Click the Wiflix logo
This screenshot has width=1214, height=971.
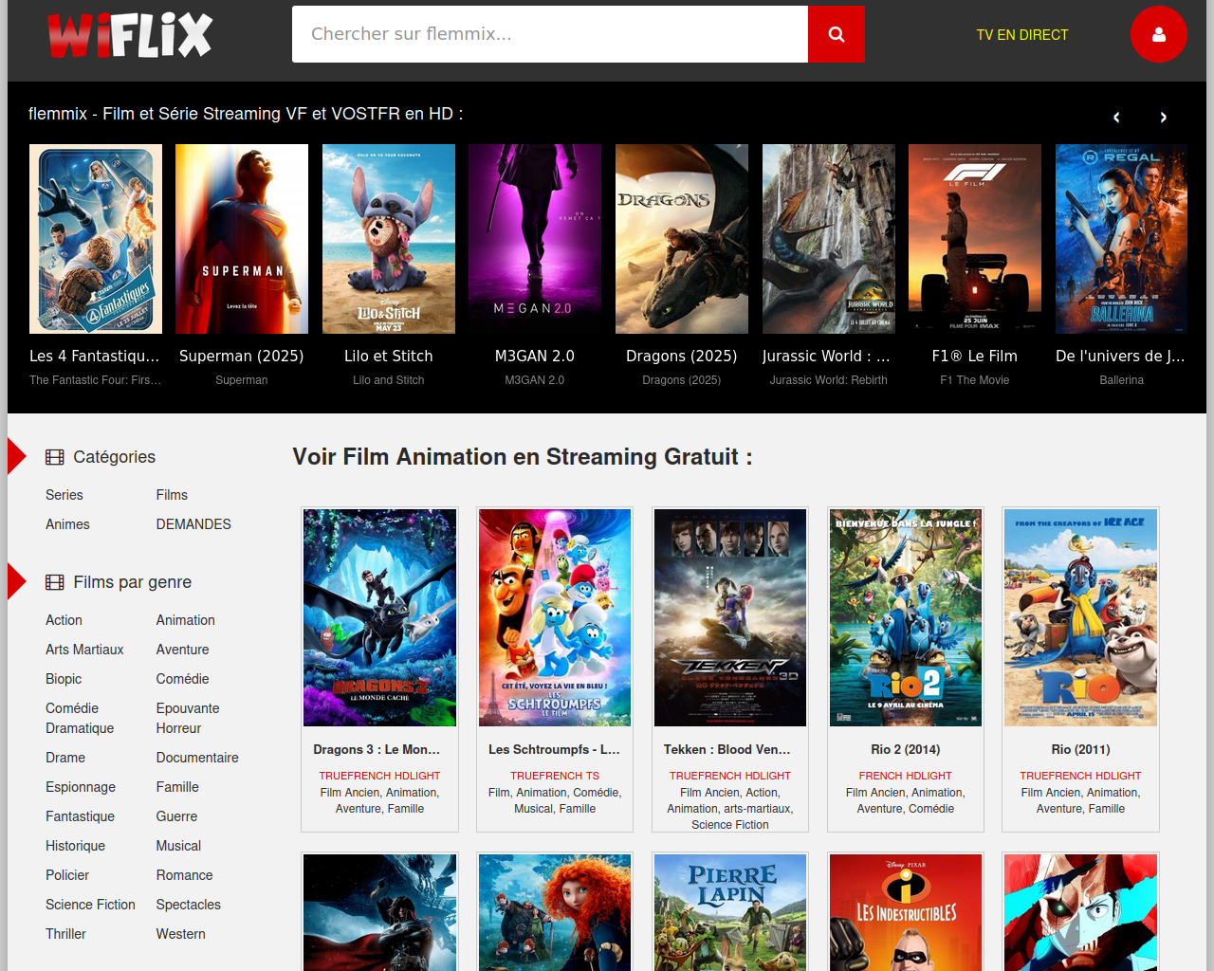pyautogui.click(x=130, y=35)
